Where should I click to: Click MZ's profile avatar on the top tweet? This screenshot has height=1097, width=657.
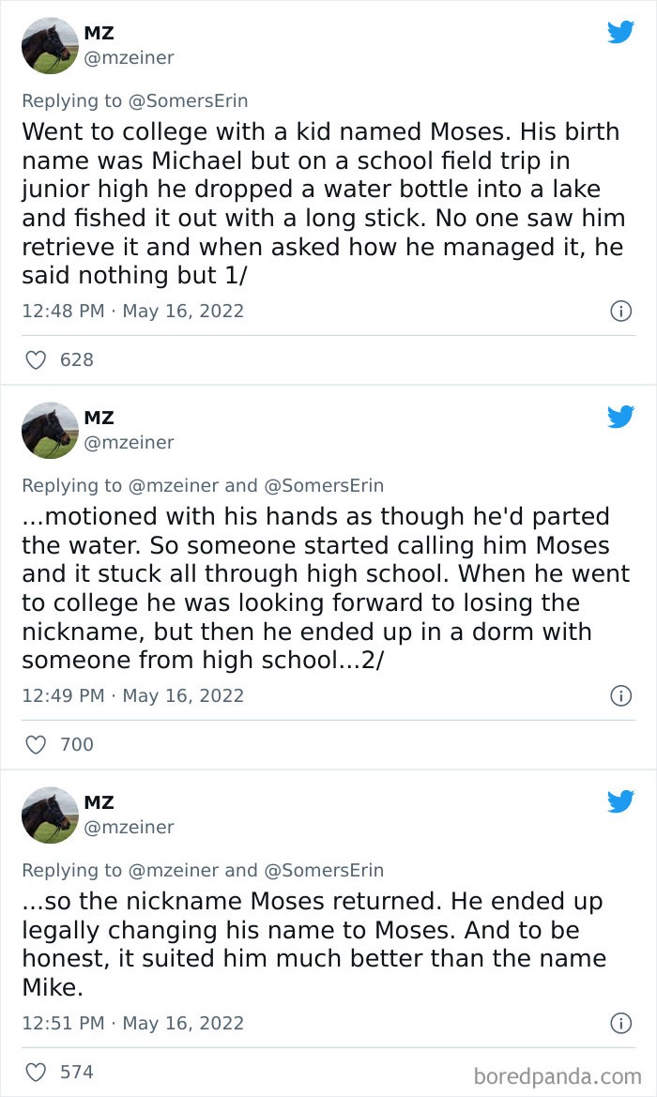(49, 45)
